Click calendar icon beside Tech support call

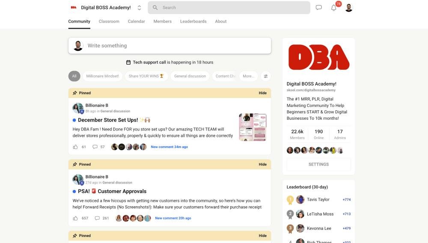click(128, 62)
